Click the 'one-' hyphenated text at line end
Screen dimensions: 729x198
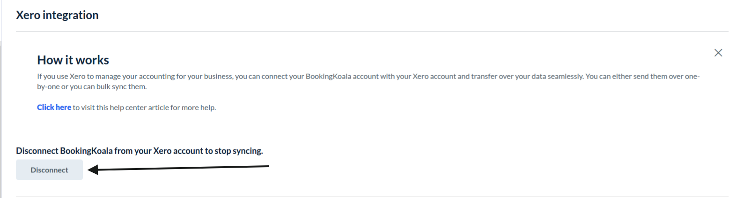[692, 76]
